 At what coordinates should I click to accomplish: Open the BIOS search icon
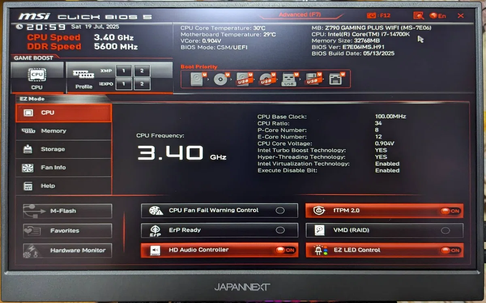tap(418, 15)
